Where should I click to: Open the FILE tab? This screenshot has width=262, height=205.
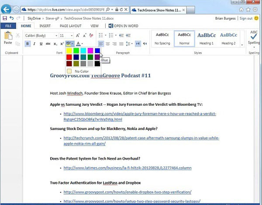pyautogui.click(x=8, y=26)
